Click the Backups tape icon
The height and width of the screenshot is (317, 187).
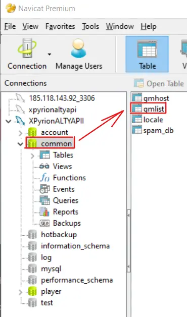coord(44,223)
